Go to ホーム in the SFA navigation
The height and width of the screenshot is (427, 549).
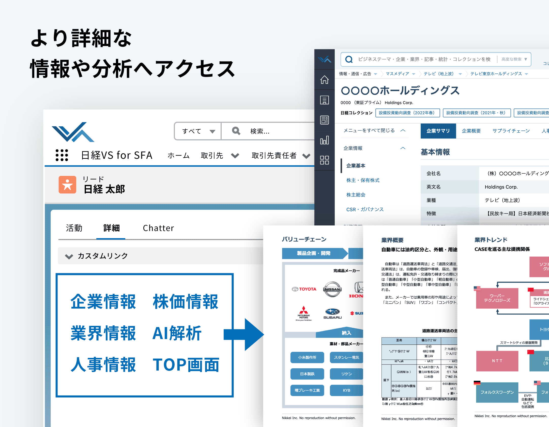click(178, 155)
